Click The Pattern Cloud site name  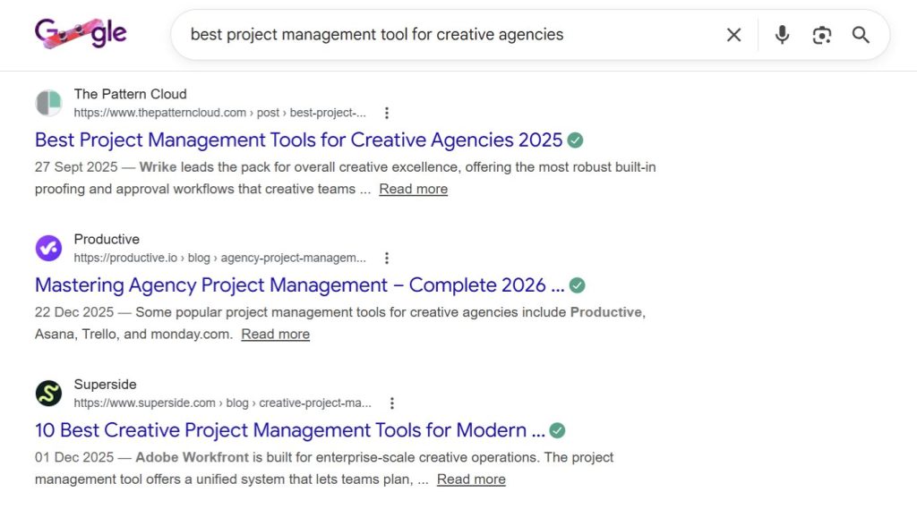pos(131,94)
